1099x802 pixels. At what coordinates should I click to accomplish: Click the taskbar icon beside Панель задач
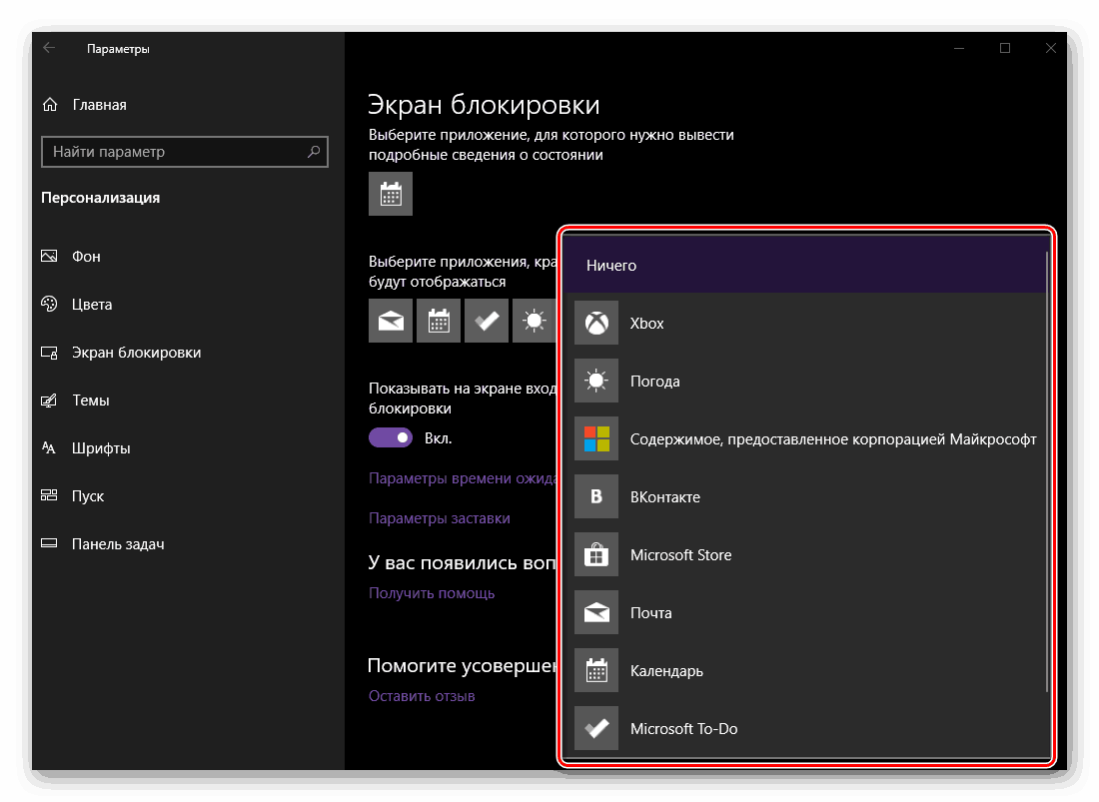(x=49, y=543)
